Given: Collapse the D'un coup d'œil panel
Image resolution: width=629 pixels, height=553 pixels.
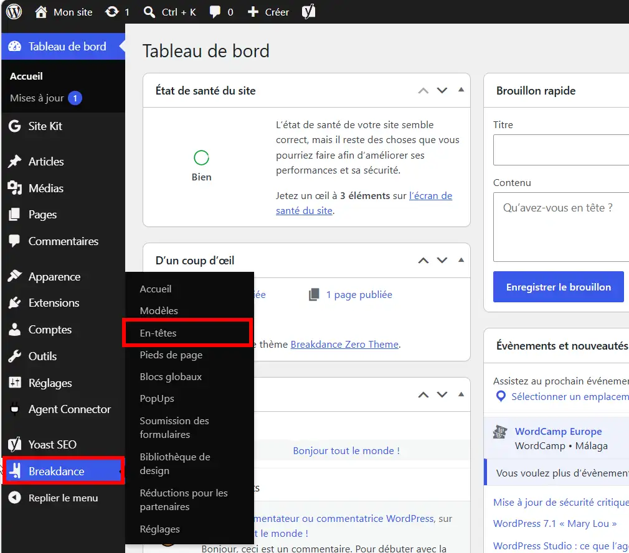Looking at the screenshot, I should pos(461,259).
